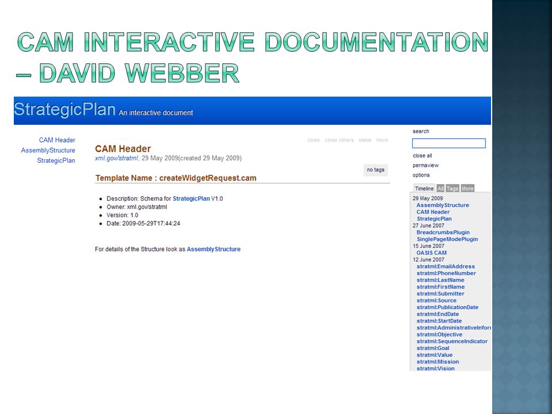Click the StrategicPlan site title
The width and height of the screenshot is (552, 414).
tap(65, 109)
